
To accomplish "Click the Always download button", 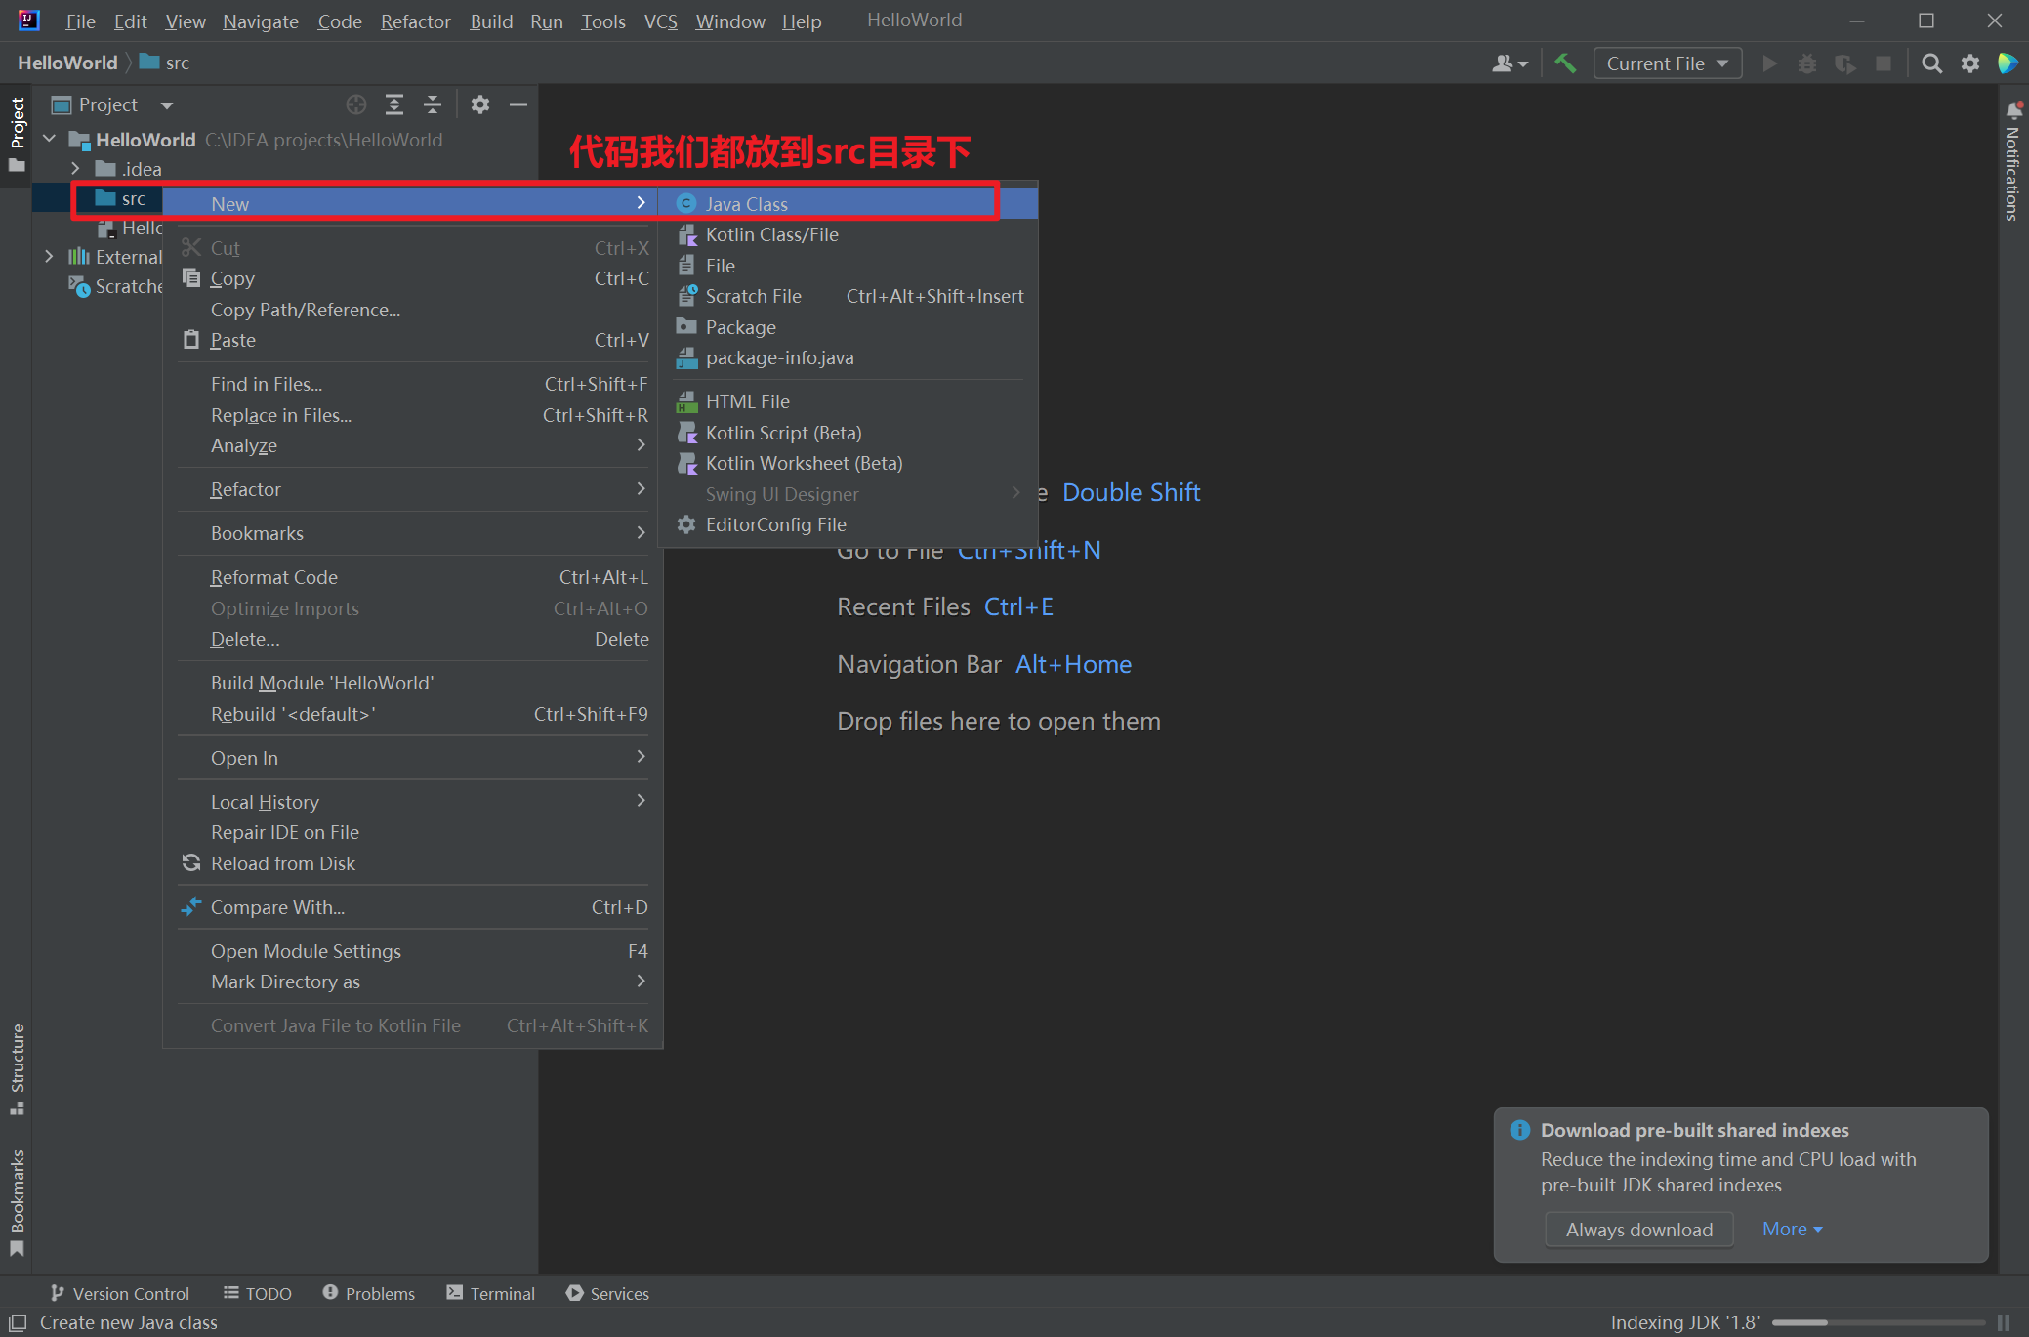I will (1638, 1230).
